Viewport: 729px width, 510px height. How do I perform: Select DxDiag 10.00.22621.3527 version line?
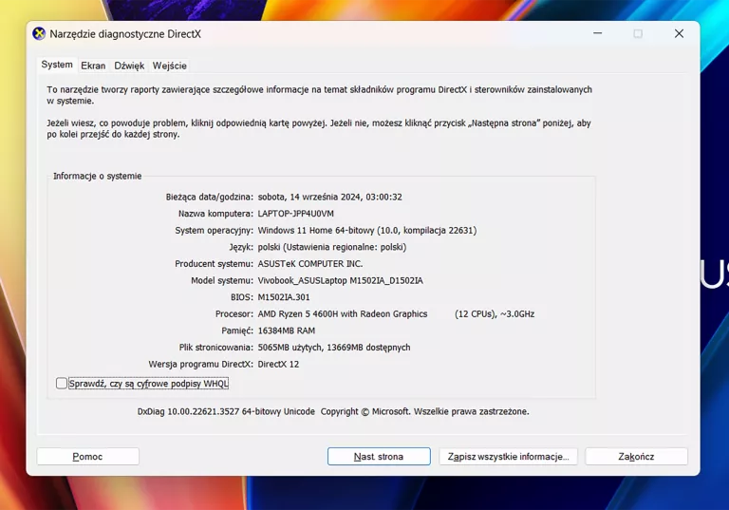[x=333, y=412]
